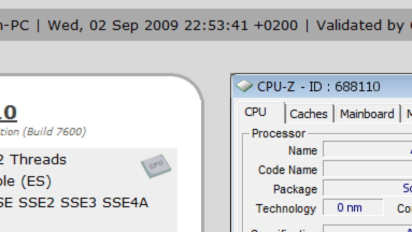Click the (Build 7600) italic text
The height and width of the screenshot is (232, 412).
pyautogui.click(x=54, y=132)
